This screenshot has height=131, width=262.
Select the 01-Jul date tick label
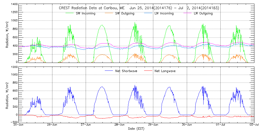[221, 125]
